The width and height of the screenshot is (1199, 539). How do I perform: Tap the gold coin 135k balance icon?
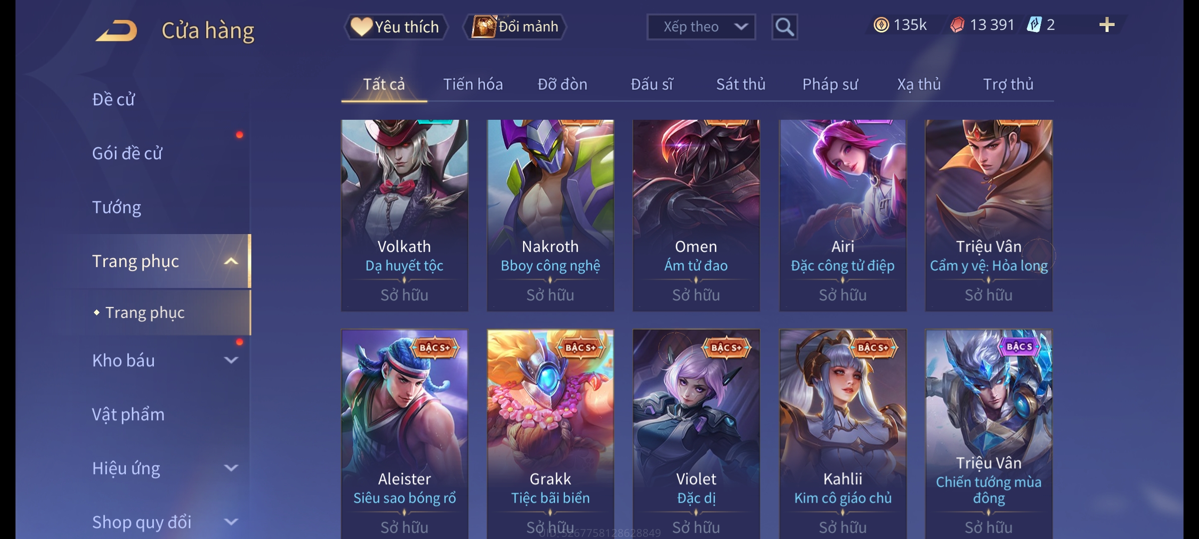point(881,25)
